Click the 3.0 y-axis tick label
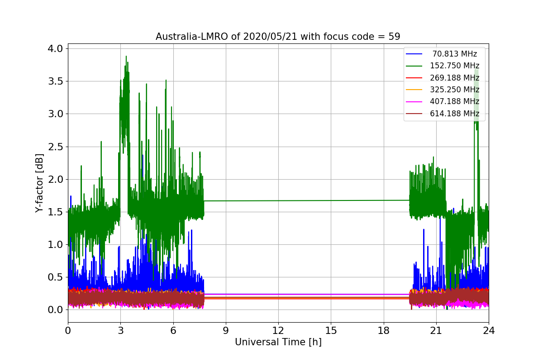 tap(55, 114)
